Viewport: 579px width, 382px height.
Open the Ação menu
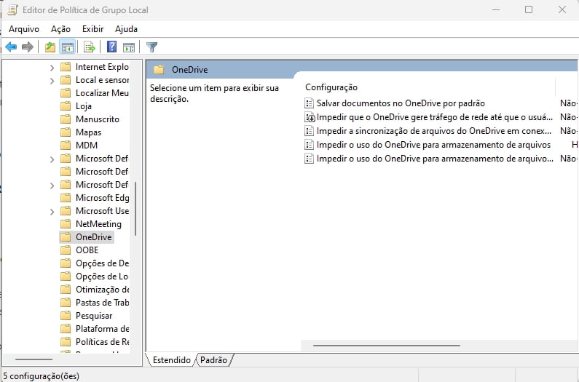click(x=60, y=29)
